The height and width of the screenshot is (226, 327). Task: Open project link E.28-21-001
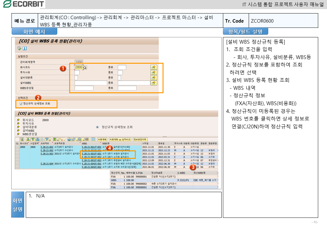coord(47,147)
